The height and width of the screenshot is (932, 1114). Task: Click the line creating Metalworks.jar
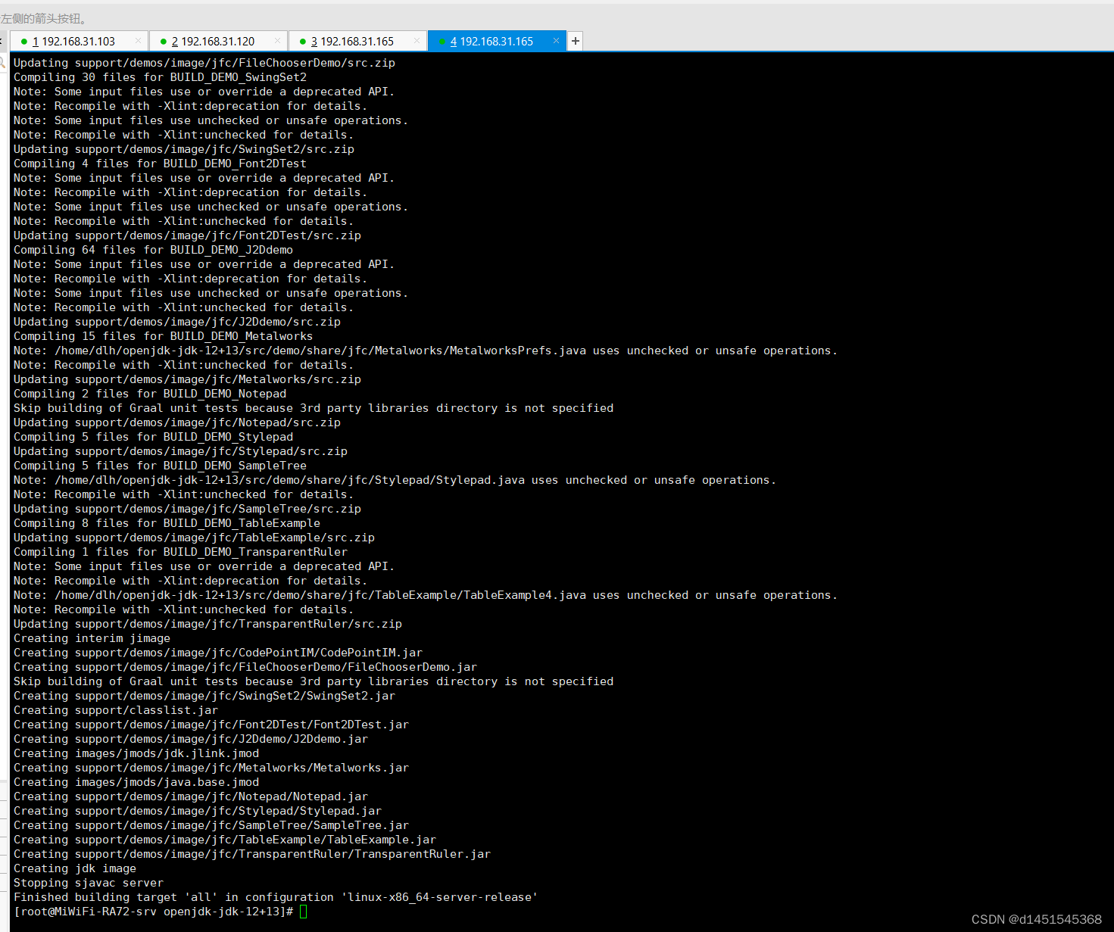tap(211, 768)
